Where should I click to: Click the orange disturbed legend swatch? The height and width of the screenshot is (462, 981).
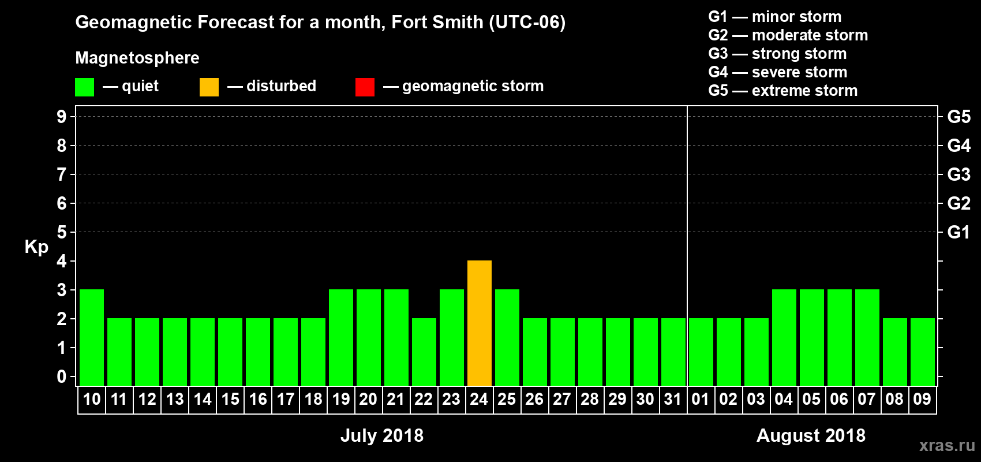[x=209, y=87]
